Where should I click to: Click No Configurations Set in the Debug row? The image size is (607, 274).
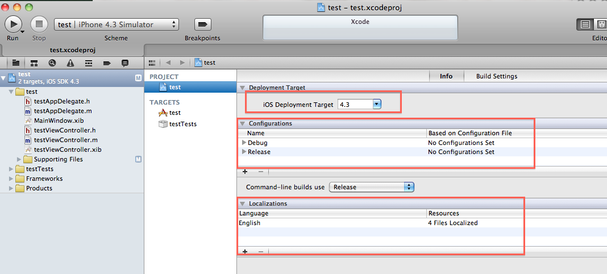(x=461, y=143)
